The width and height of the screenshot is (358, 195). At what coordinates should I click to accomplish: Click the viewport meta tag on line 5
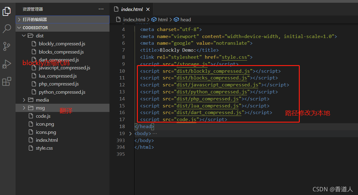click(238, 37)
